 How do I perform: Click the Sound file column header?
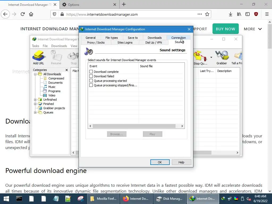click(161, 66)
